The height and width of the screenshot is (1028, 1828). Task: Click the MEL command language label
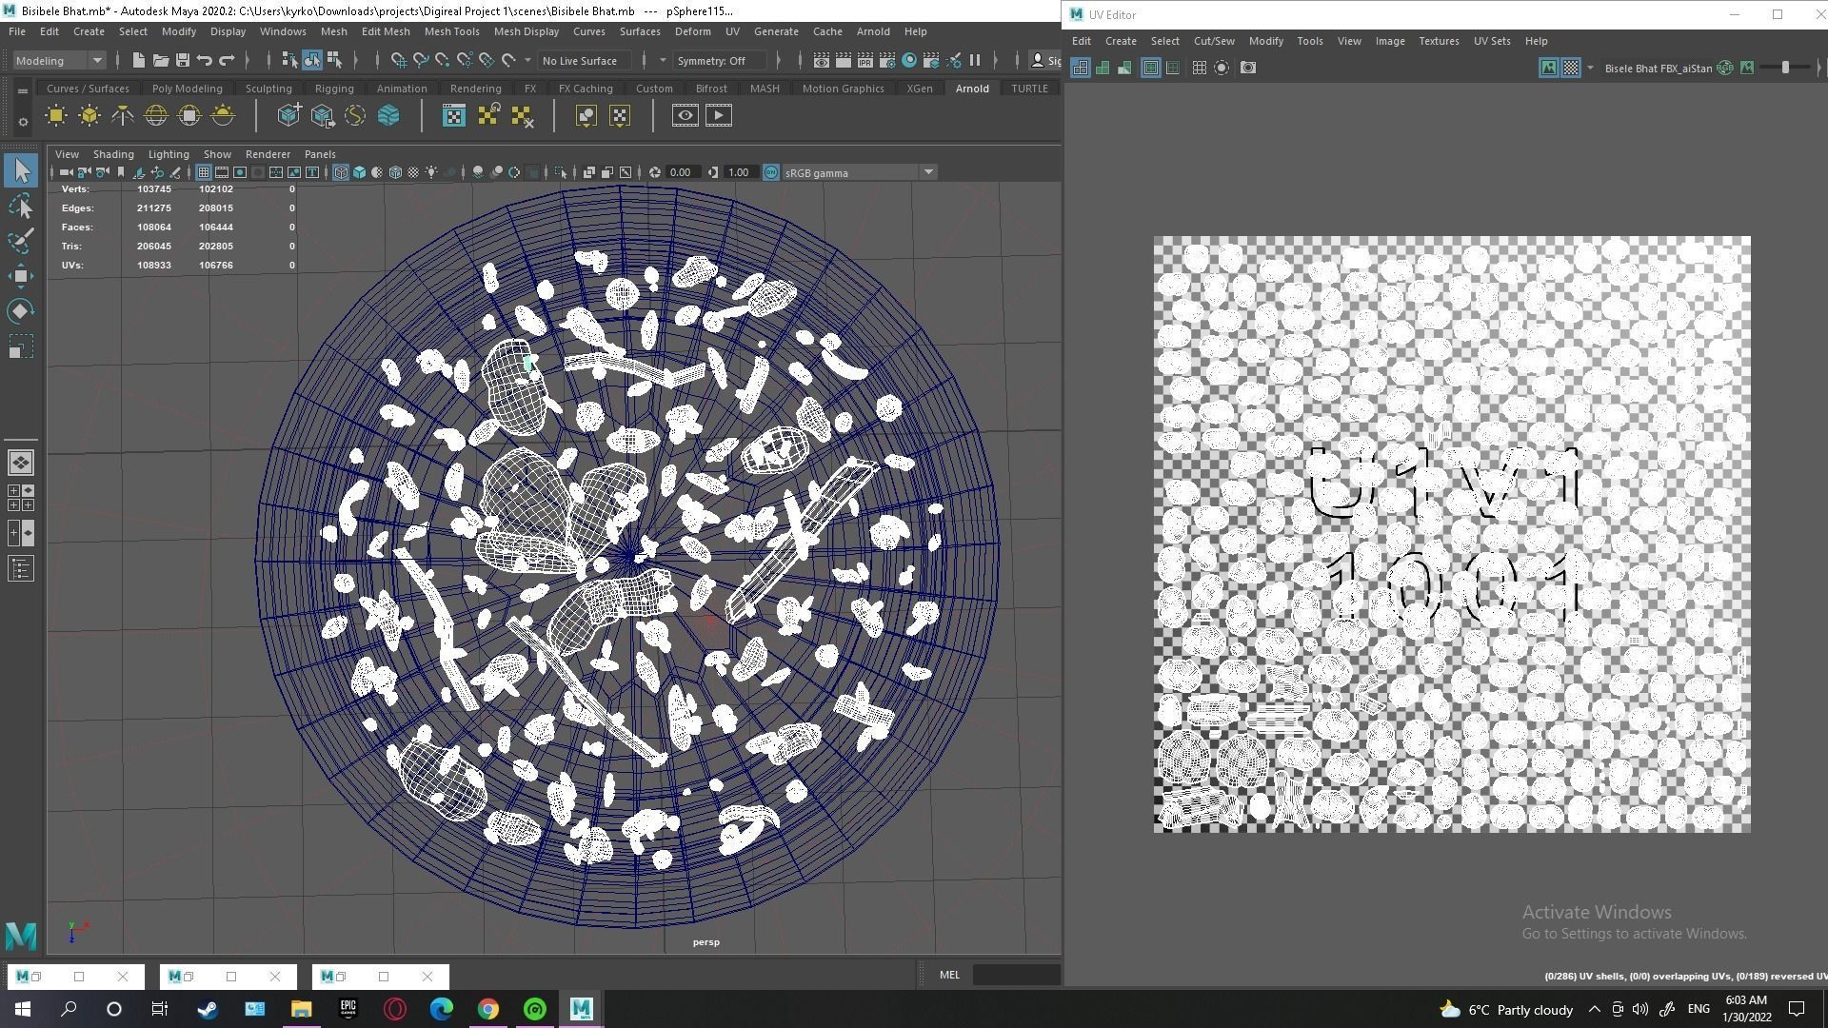click(949, 975)
